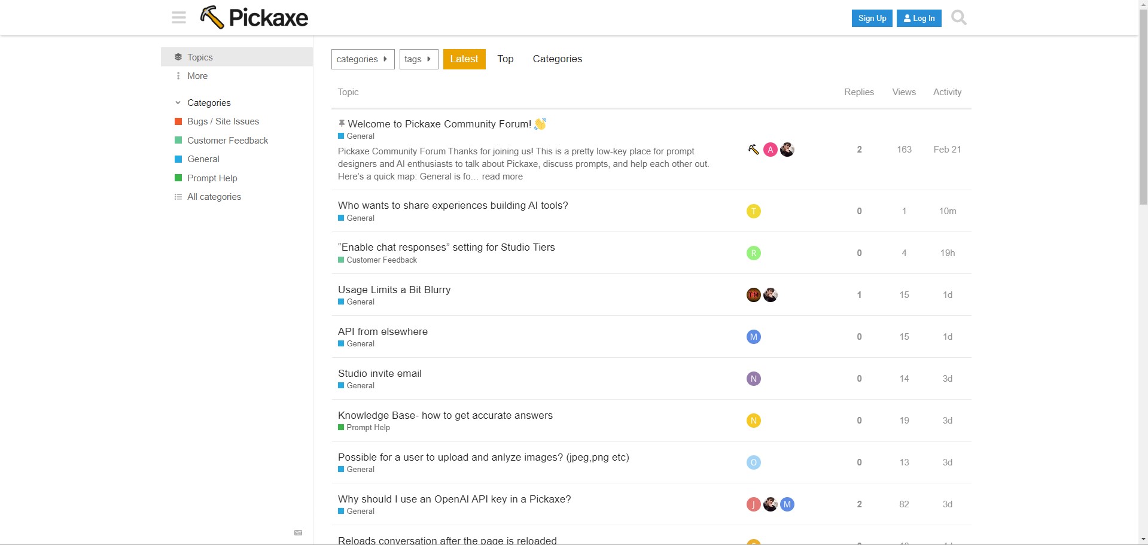Viewport: 1148px width, 545px height.
Task: Switch to the Categories tab
Action: tap(558, 59)
